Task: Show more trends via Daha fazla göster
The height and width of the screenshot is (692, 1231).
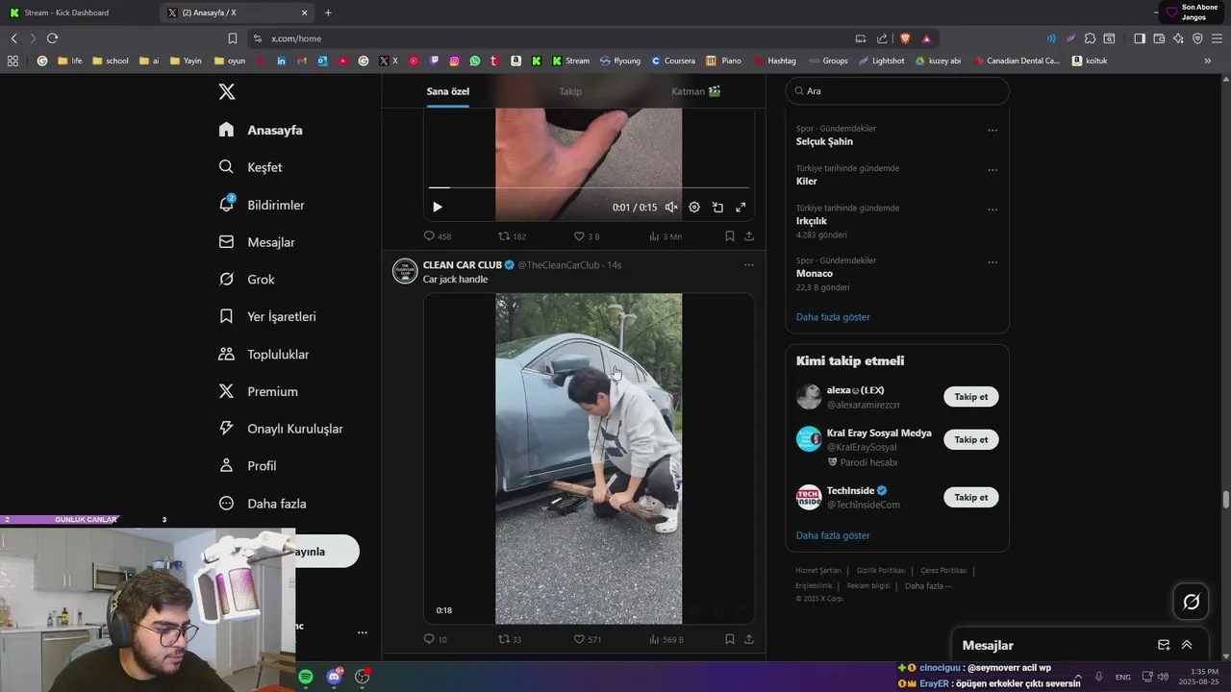Action: [x=833, y=317]
